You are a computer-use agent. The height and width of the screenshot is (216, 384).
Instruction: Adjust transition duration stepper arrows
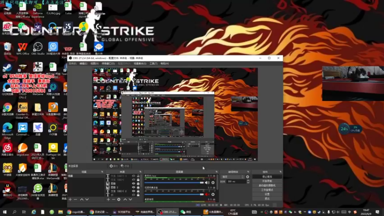coord(248,181)
